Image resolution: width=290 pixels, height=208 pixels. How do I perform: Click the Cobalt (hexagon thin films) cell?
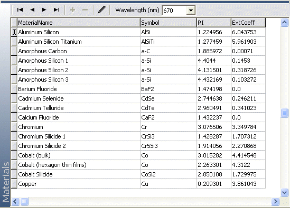coord(79,165)
